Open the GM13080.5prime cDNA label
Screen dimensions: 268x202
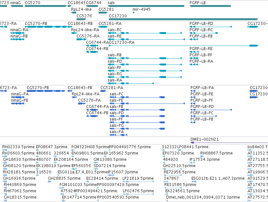110,160
